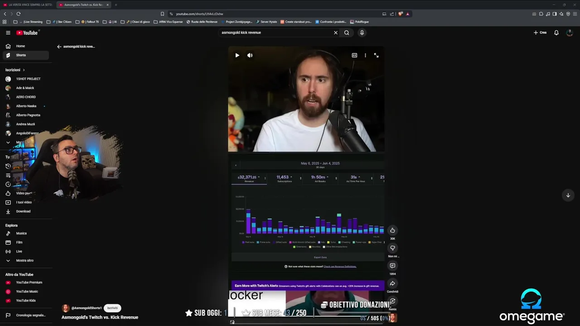Select the youtube.com/shorts URL in the address bar
Image resolution: width=580 pixels, height=326 pixels.
[199, 14]
